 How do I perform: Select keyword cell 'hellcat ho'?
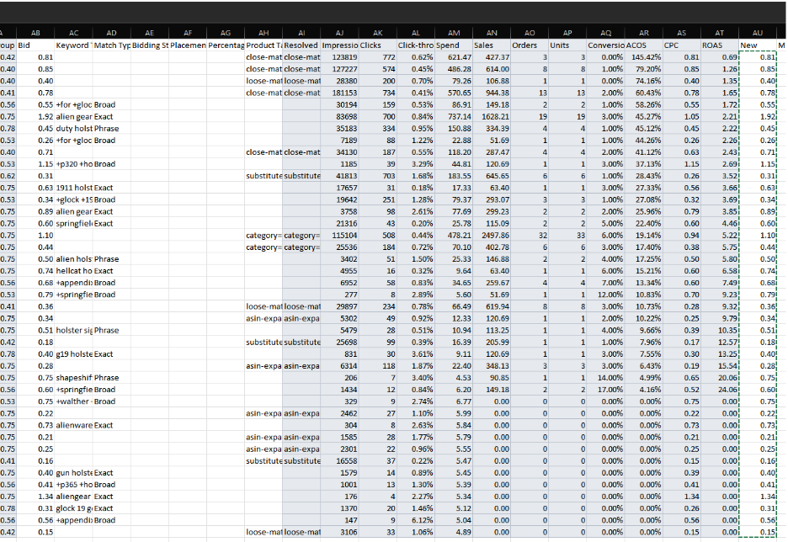tap(74, 271)
